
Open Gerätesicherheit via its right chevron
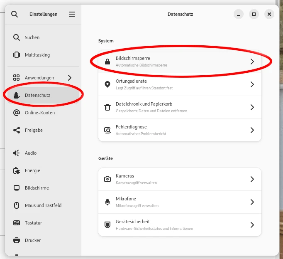point(252,225)
